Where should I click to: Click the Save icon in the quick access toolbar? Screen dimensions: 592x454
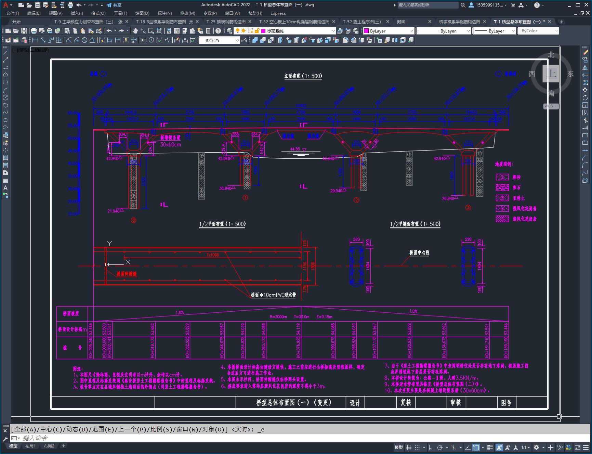38,5
